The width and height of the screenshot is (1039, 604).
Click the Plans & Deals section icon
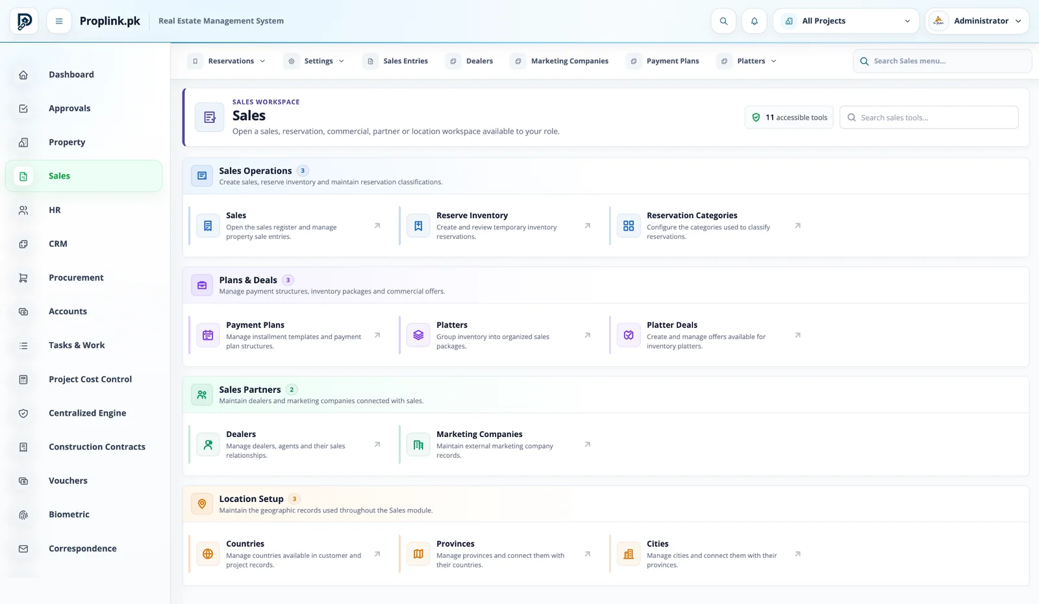202,285
